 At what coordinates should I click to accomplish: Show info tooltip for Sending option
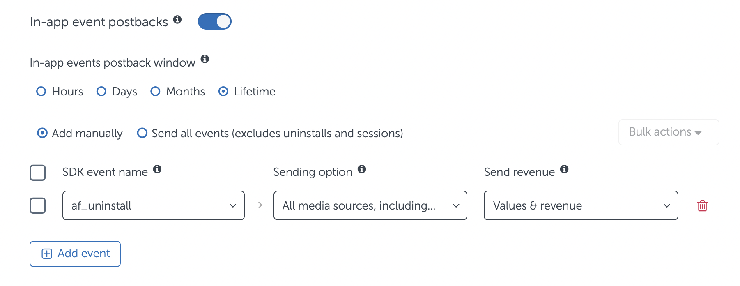point(362,169)
